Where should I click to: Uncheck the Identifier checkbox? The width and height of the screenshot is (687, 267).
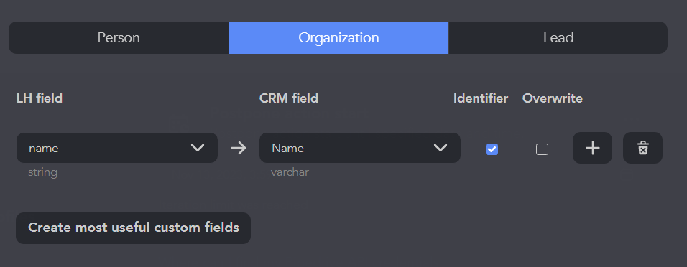pos(492,149)
